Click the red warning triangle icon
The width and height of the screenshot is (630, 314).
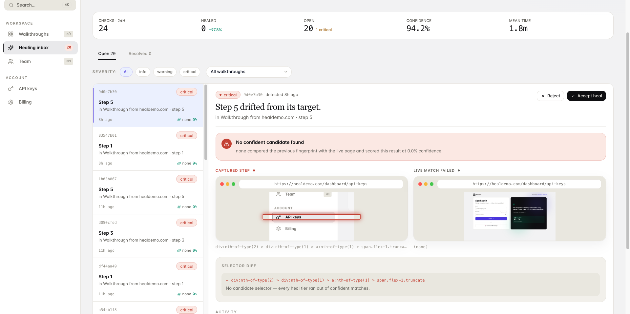point(226,144)
